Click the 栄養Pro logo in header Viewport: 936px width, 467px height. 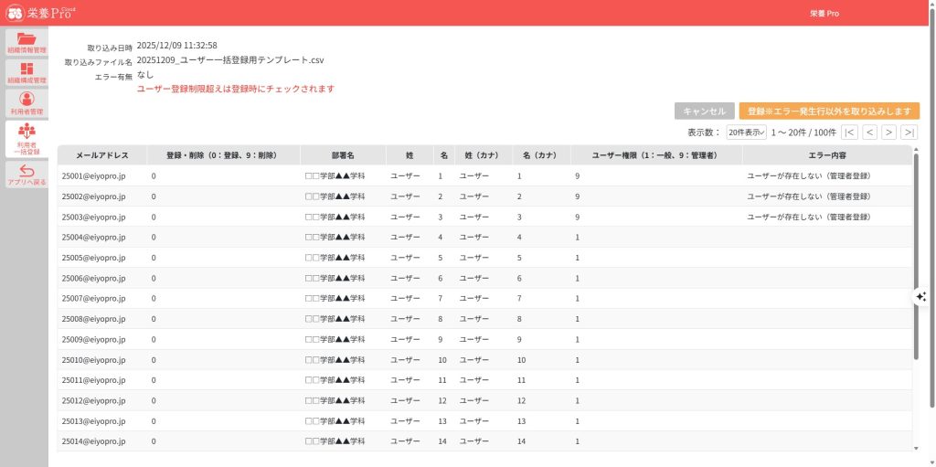pos(42,13)
